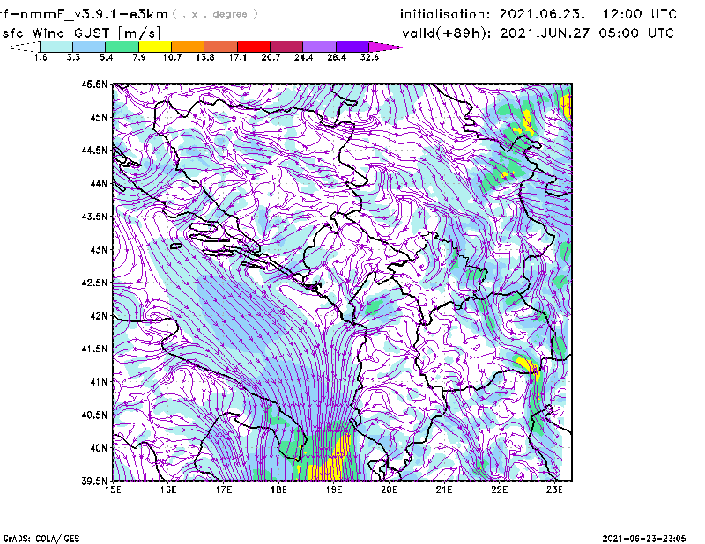The image size is (705, 544).
Task: Click the 'sfc Wind GUST [m/s]' title
Action: point(81,33)
